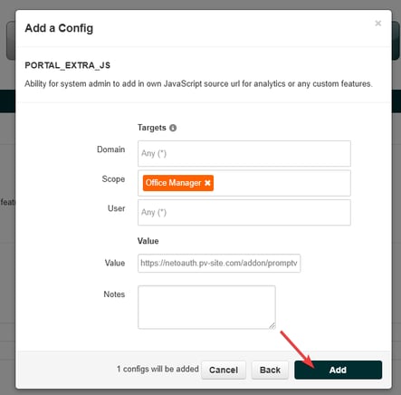This screenshot has height=395, width=401.
Task: Focus the Notes text area
Action: (206, 307)
